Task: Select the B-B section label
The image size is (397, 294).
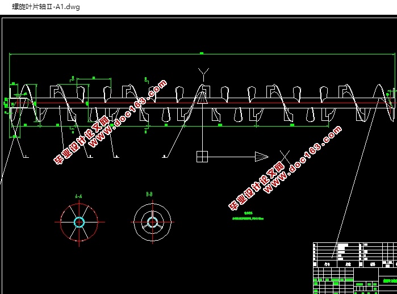Action: (x=149, y=194)
